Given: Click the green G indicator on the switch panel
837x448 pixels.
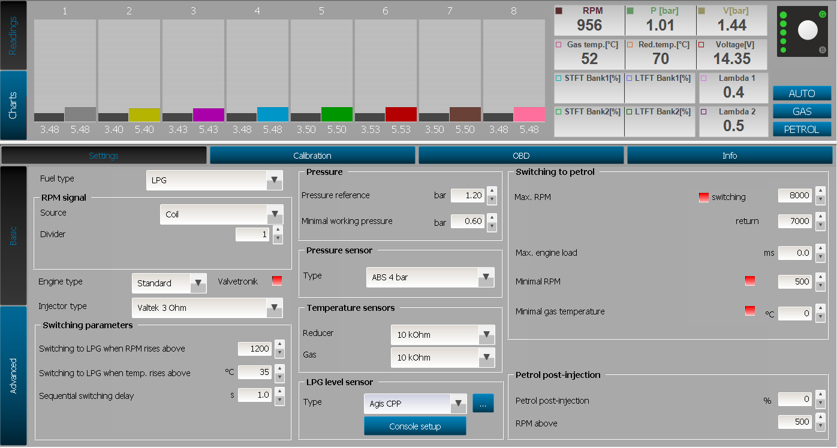Looking at the screenshot, I should [823, 14].
